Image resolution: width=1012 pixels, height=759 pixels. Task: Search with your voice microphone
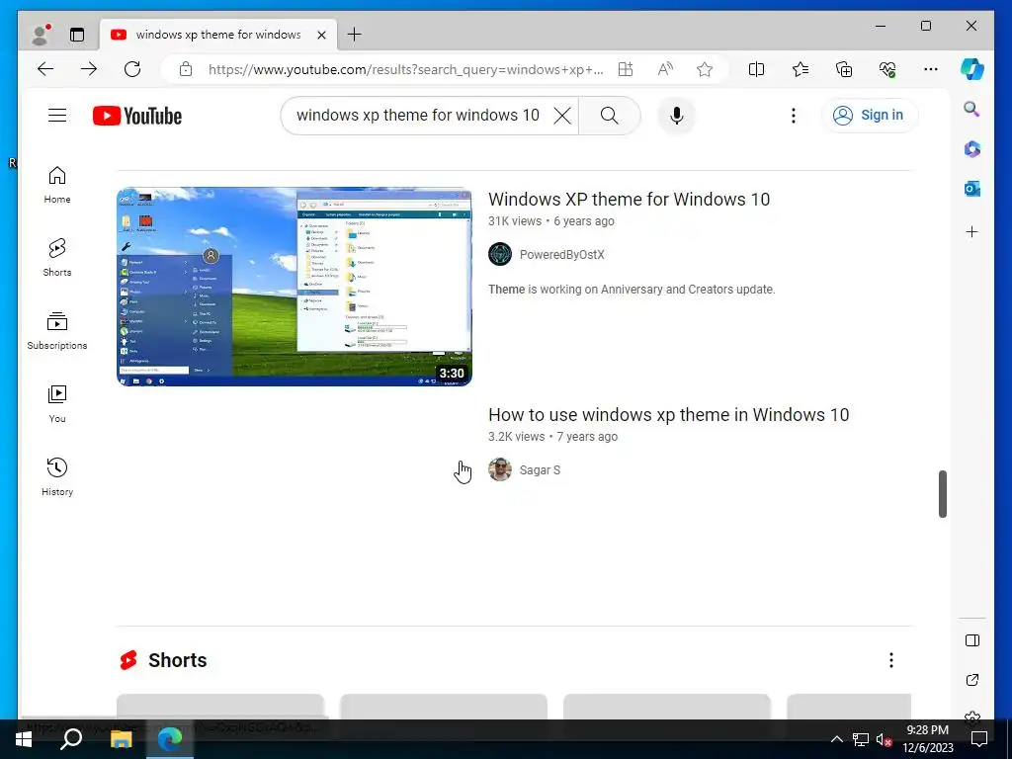(676, 116)
